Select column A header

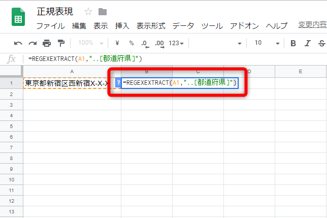pyautogui.click(x=72, y=72)
